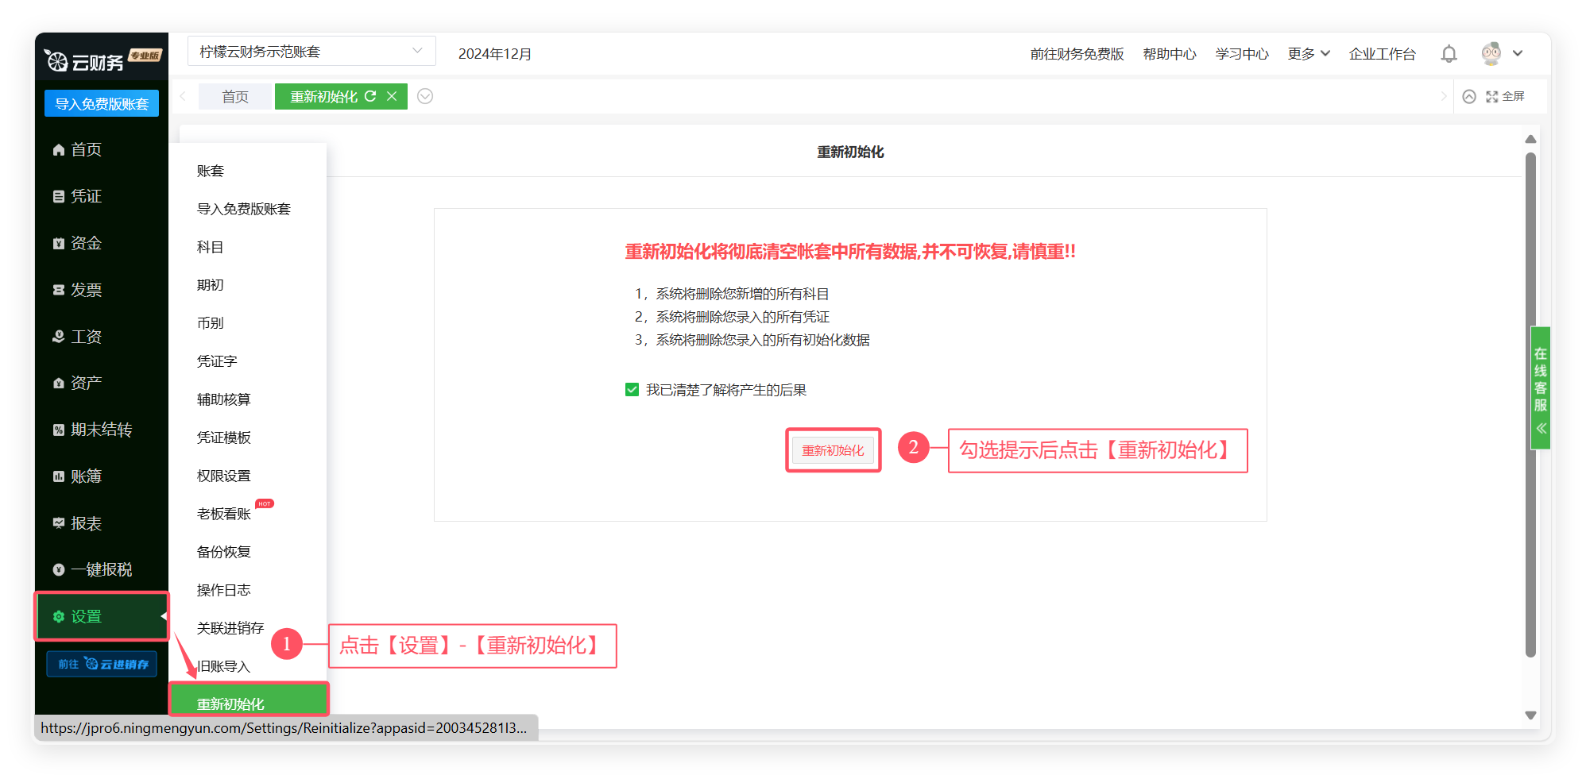The image size is (1586, 775).
Task: Select 备份恢复 from settings submenu
Action: 224,552
